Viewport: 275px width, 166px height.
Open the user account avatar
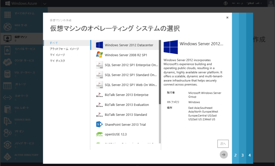271,3
